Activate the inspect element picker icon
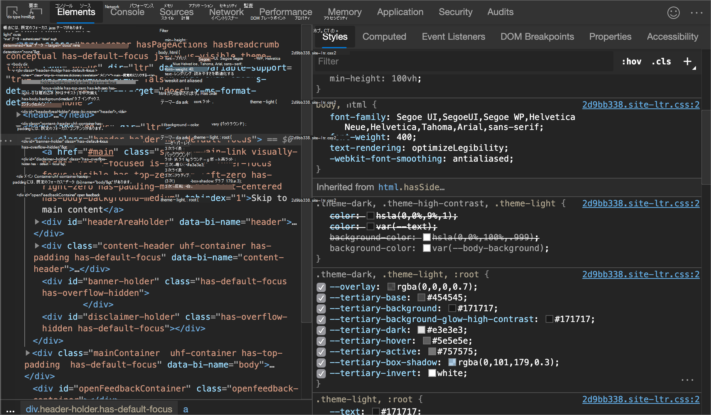This screenshot has width=711, height=415. pos(12,12)
